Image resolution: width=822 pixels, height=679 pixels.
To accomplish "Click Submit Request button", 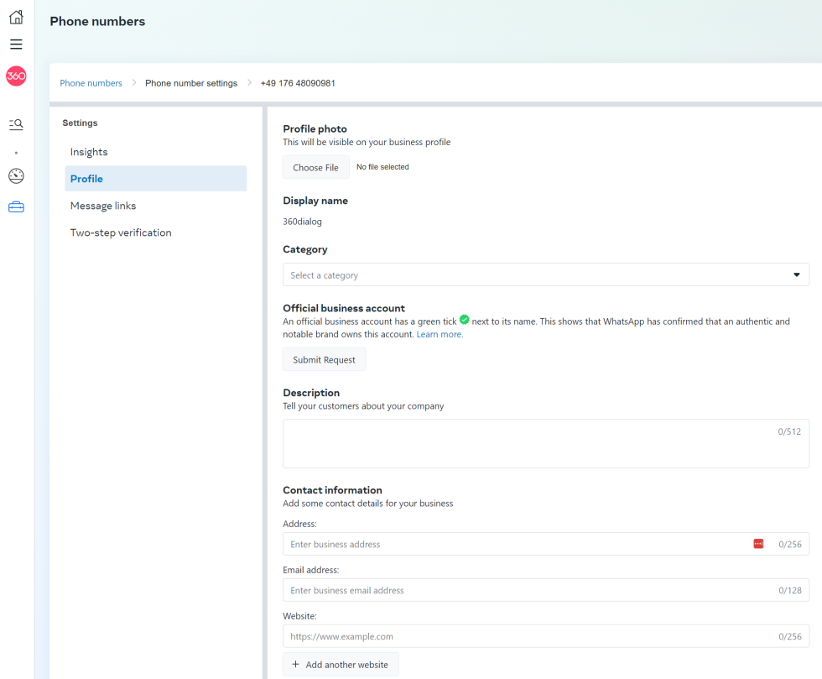I will point(324,360).
